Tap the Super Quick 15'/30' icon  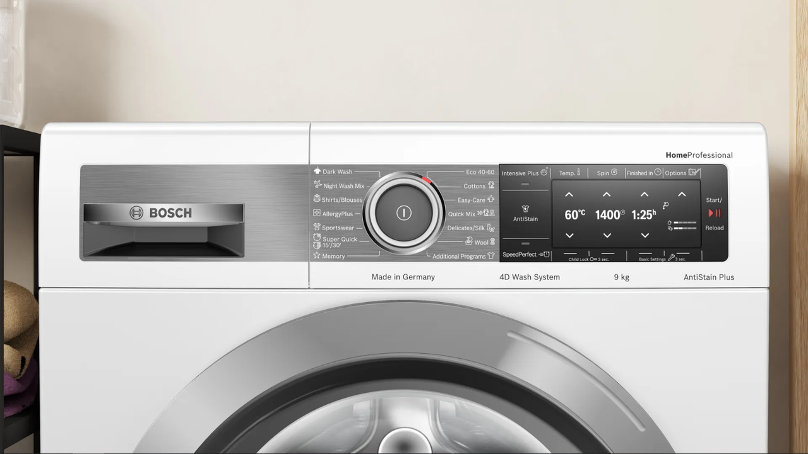point(317,242)
